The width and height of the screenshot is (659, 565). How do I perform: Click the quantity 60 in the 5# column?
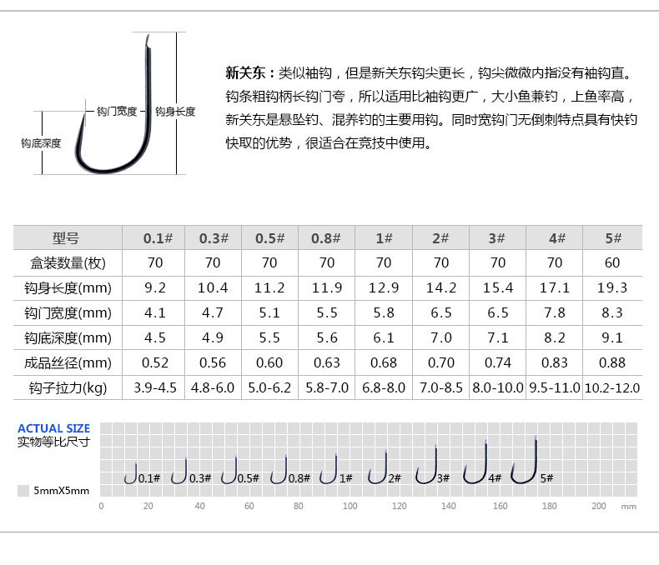coord(612,262)
